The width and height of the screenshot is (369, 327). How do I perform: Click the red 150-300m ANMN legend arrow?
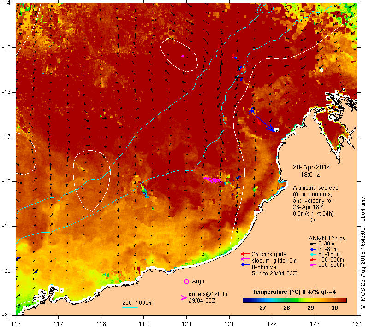point(313,260)
